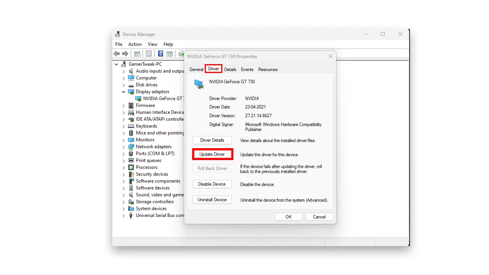The height and width of the screenshot is (275, 489).
Task: Open the View menu
Action: pos(152,44)
